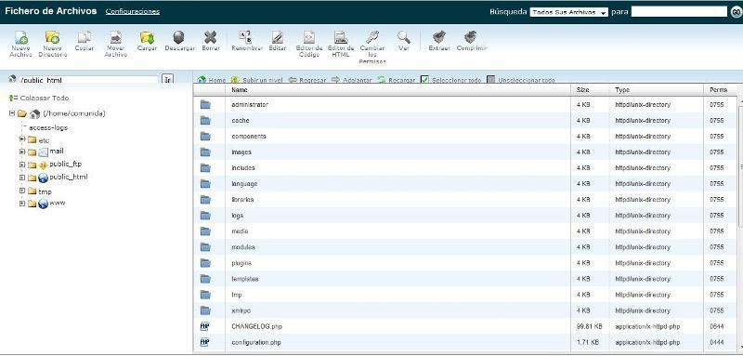The height and width of the screenshot is (356, 743).
Task: Open the Configuraciones link
Action: 133,11
